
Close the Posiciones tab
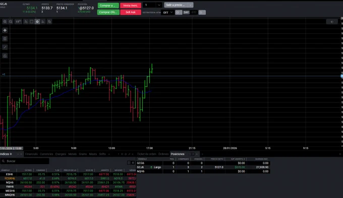197,154
